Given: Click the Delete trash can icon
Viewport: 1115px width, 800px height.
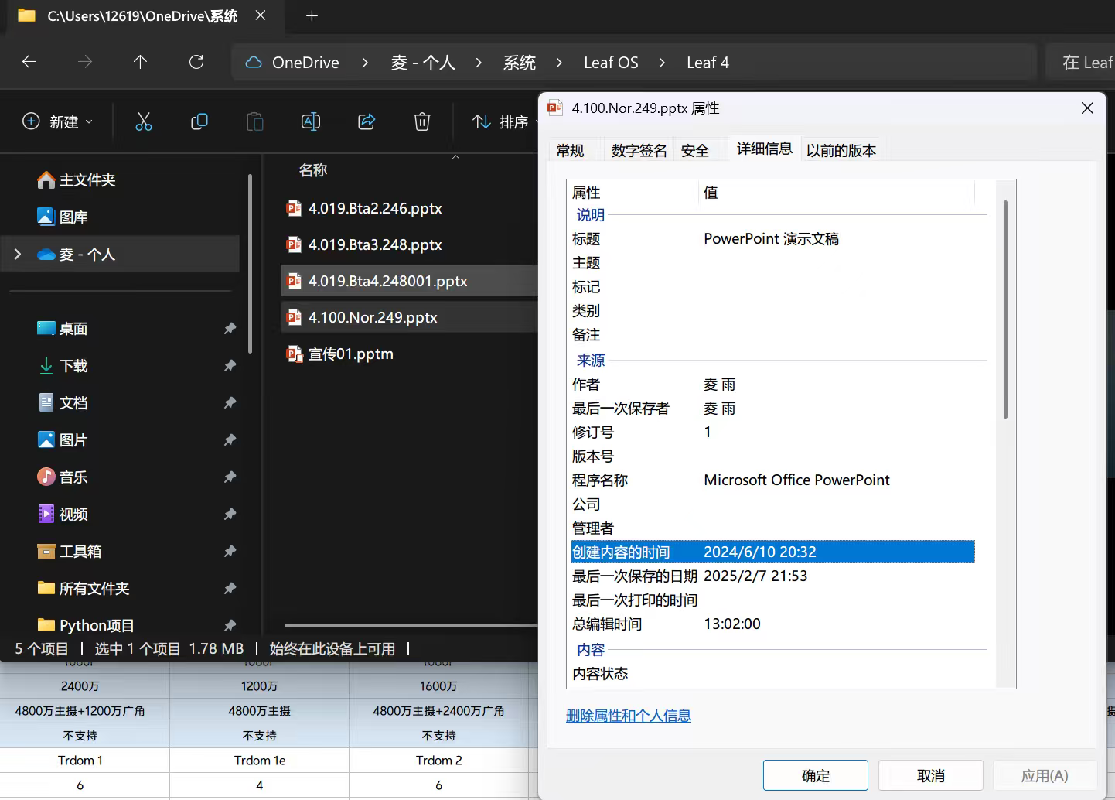Looking at the screenshot, I should (422, 121).
